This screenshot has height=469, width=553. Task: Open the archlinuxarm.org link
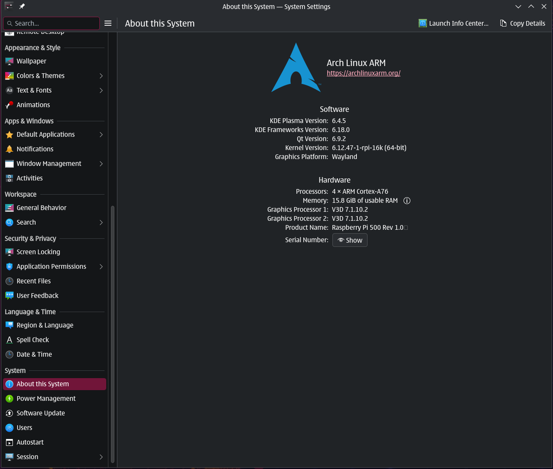(363, 73)
